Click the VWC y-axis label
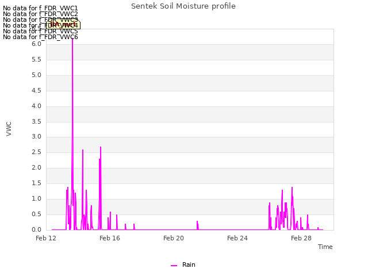Screen dimensions: 368x276 pyautogui.click(x=9, y=129)
